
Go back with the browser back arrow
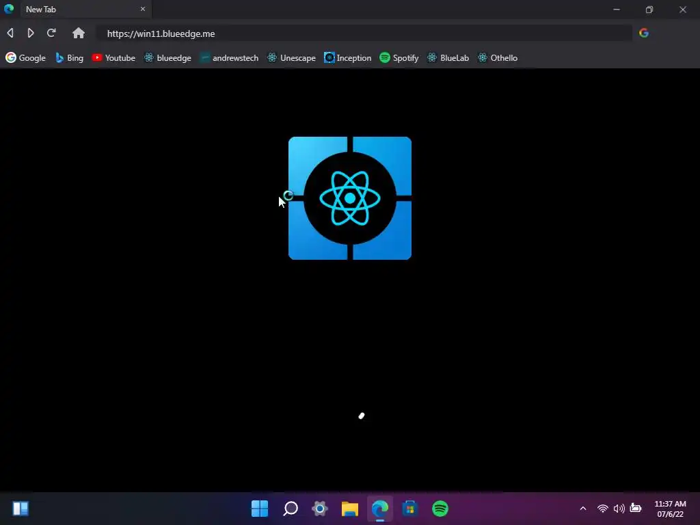tap(10, 33)
